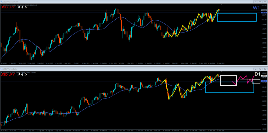The height and width of the screenshot is (133, 268).
Task: Click the メイン label on the daily chart
Action: tap(22, 74)
